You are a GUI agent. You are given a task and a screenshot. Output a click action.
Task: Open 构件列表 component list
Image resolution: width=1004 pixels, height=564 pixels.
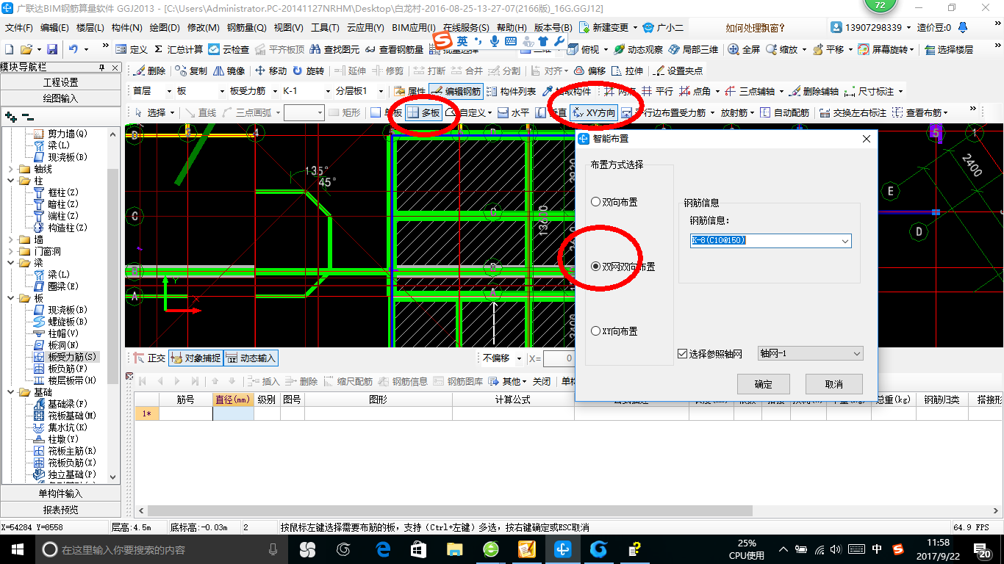[x=512, y=92]
